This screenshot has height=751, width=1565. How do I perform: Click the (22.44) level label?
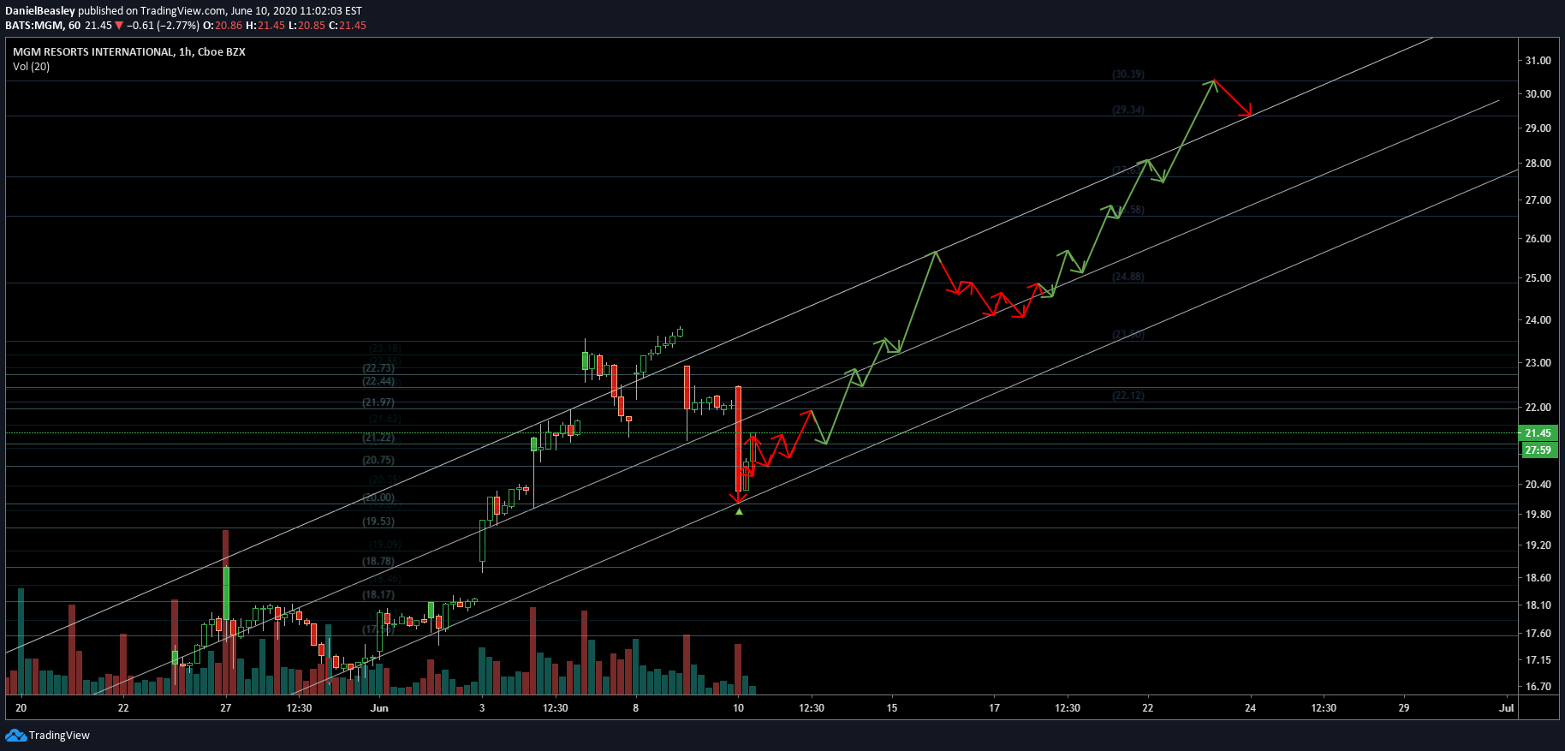click(x=378, y=382)
